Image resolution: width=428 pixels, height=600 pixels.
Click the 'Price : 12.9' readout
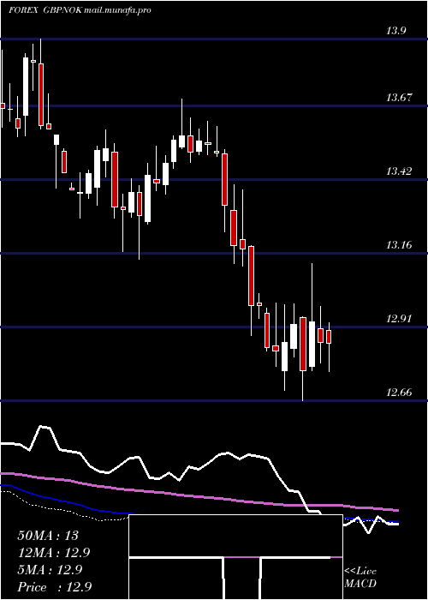(54, 587)
